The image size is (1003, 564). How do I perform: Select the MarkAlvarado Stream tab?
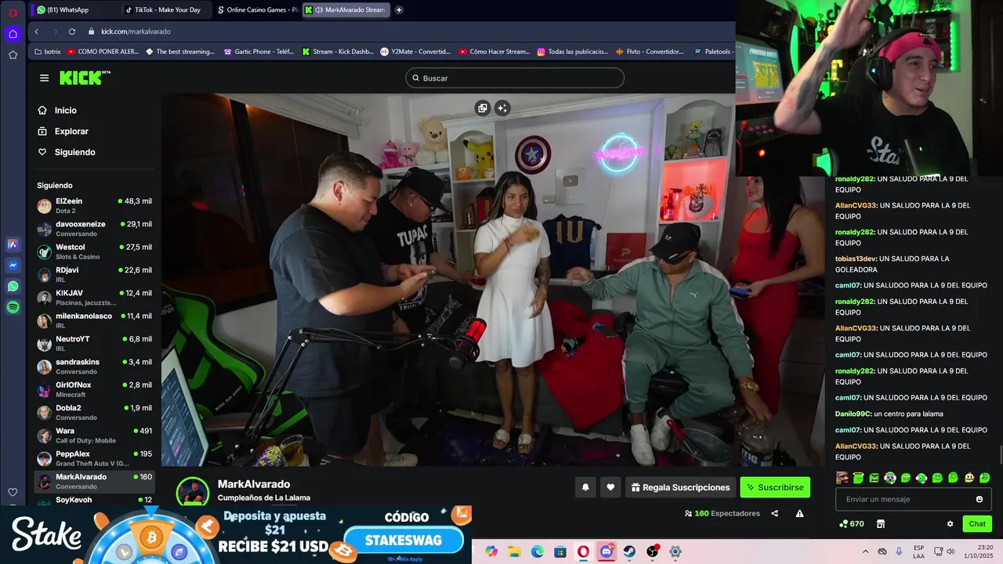(x=346, y=9)
